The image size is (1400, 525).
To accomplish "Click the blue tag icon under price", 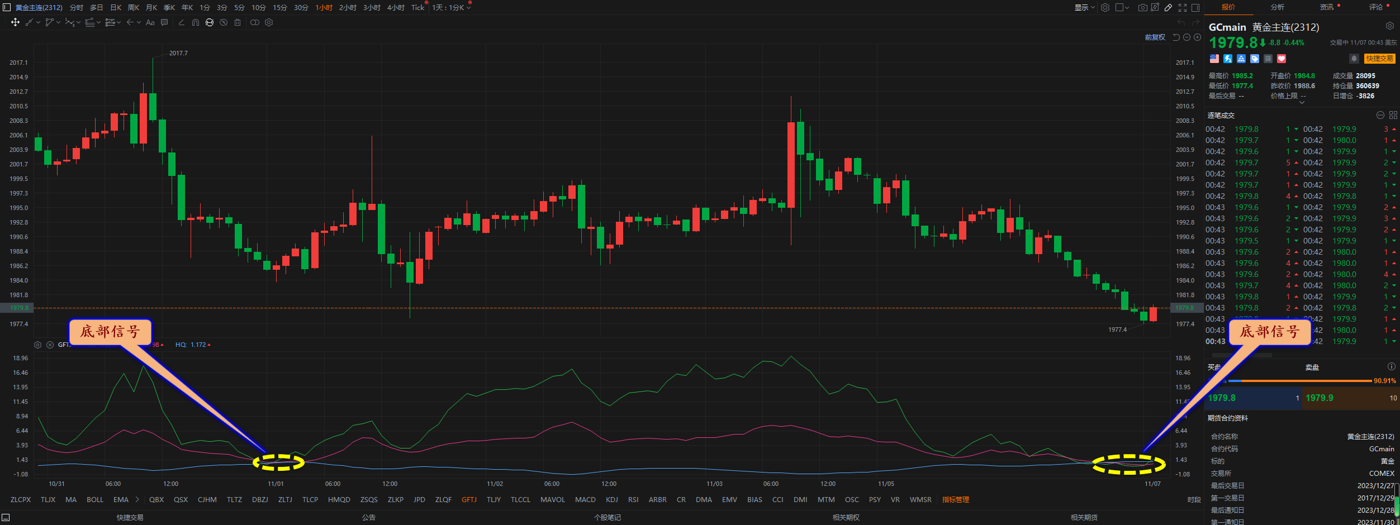I will tap(1255, 59).
